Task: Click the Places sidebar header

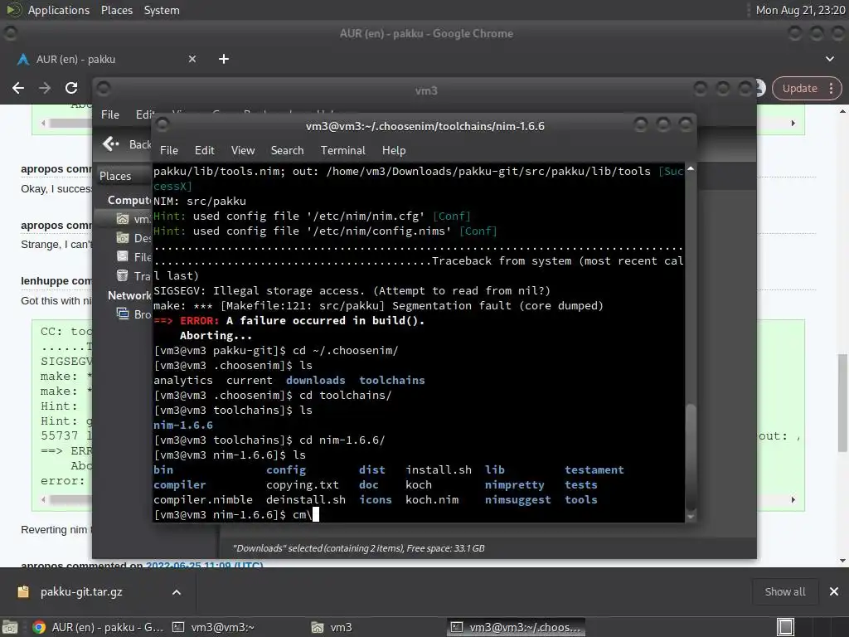Action: tap(114, 176)
